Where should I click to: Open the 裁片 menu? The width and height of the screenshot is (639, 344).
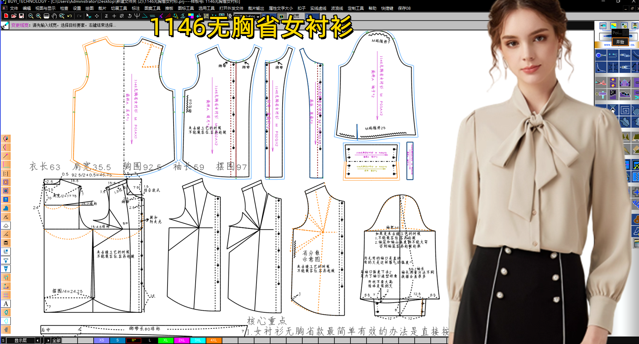coord(102,8)
